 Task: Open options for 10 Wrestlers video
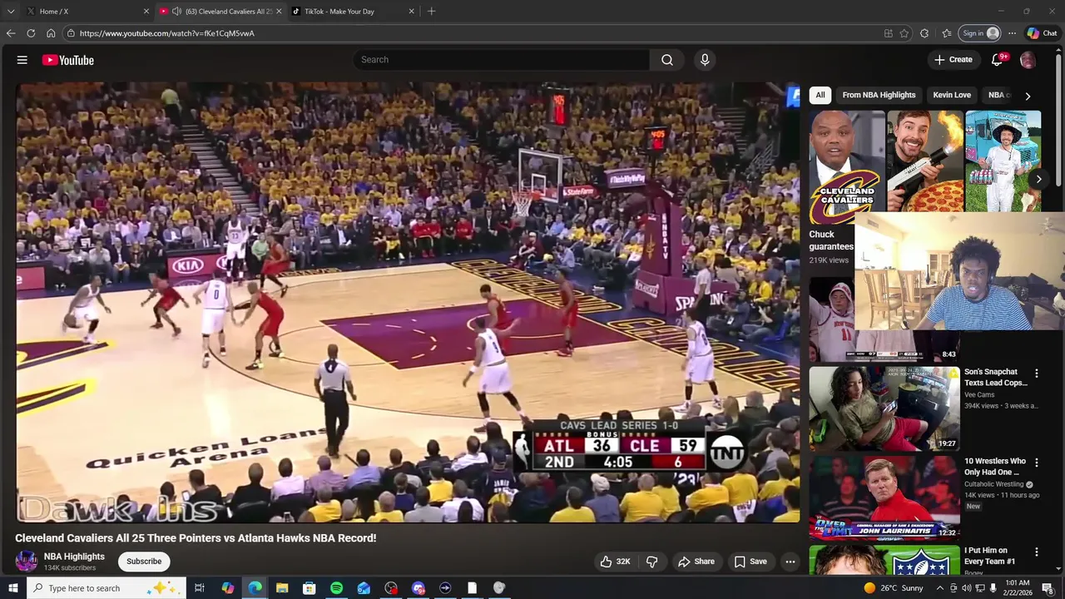pyautogui.click(x=1037, y=463)
